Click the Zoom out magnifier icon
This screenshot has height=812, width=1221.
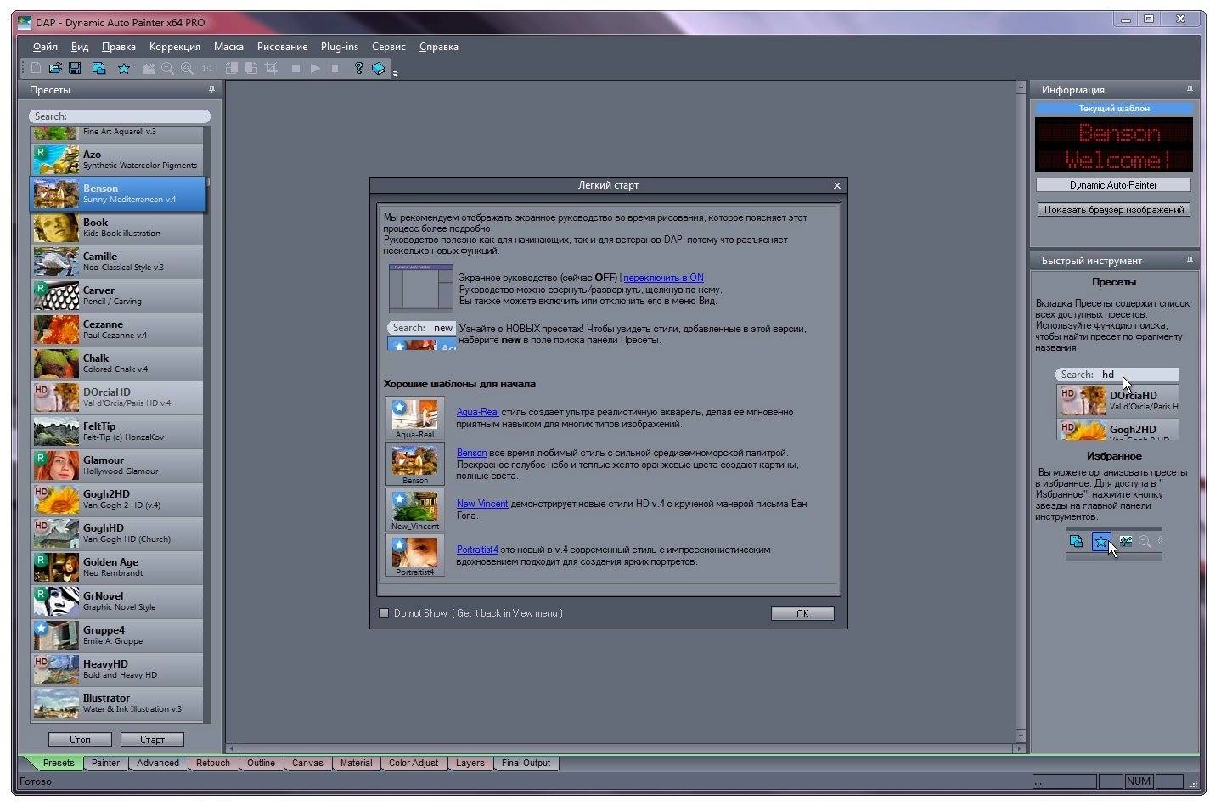tap(167, 68)
